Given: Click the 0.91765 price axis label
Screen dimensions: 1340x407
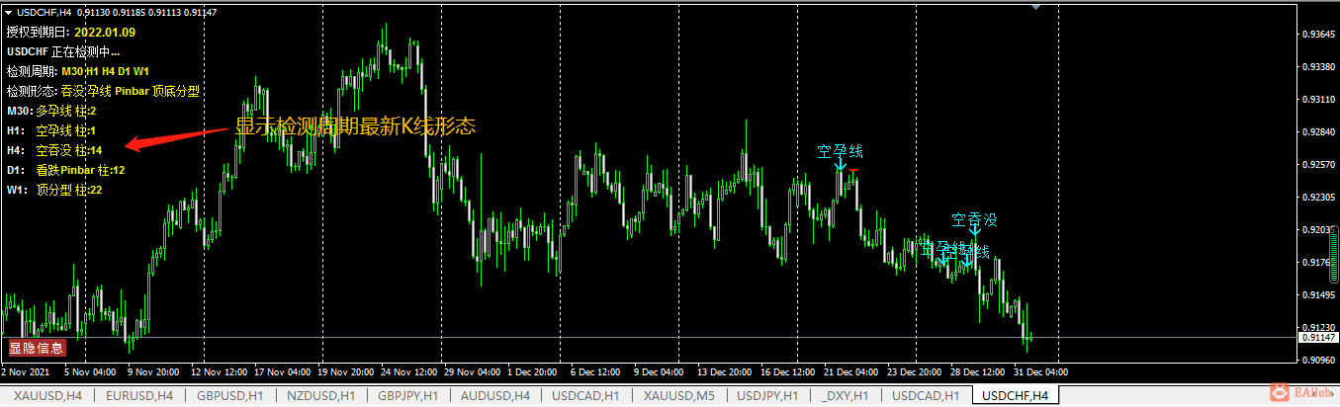Looking at the screenshot, I should coord(1319,263).
